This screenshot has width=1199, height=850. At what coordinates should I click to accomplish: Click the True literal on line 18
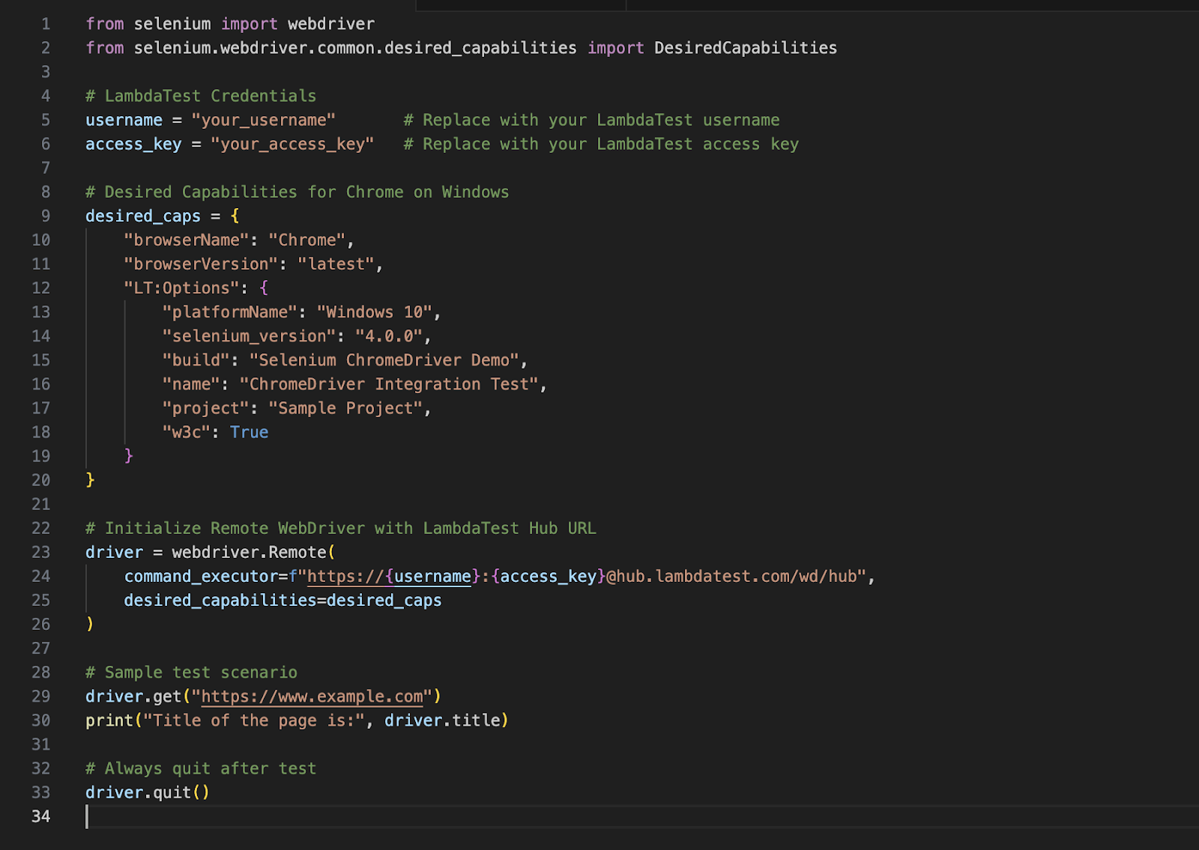[x=250, y=432]
